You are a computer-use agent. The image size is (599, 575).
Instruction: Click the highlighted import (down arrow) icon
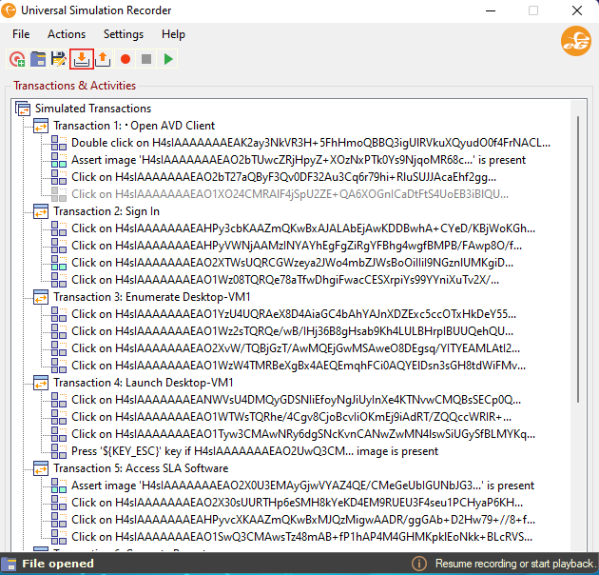[81, 59]
